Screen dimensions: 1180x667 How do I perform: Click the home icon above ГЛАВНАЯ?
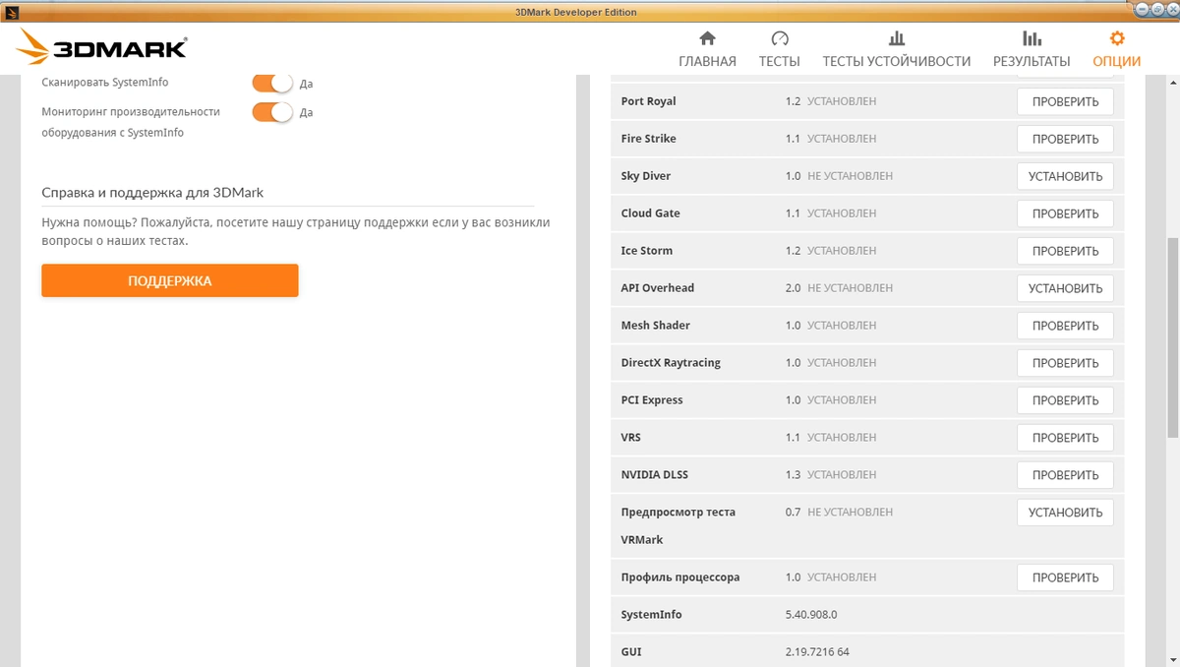click(707, 38)
